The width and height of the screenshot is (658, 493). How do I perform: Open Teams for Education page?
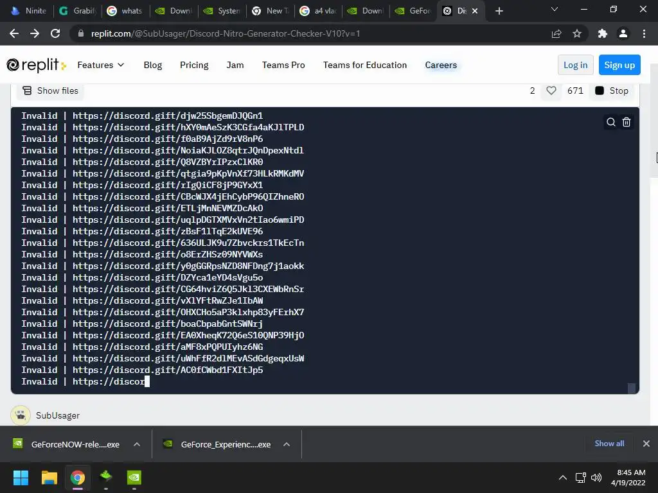365,65
